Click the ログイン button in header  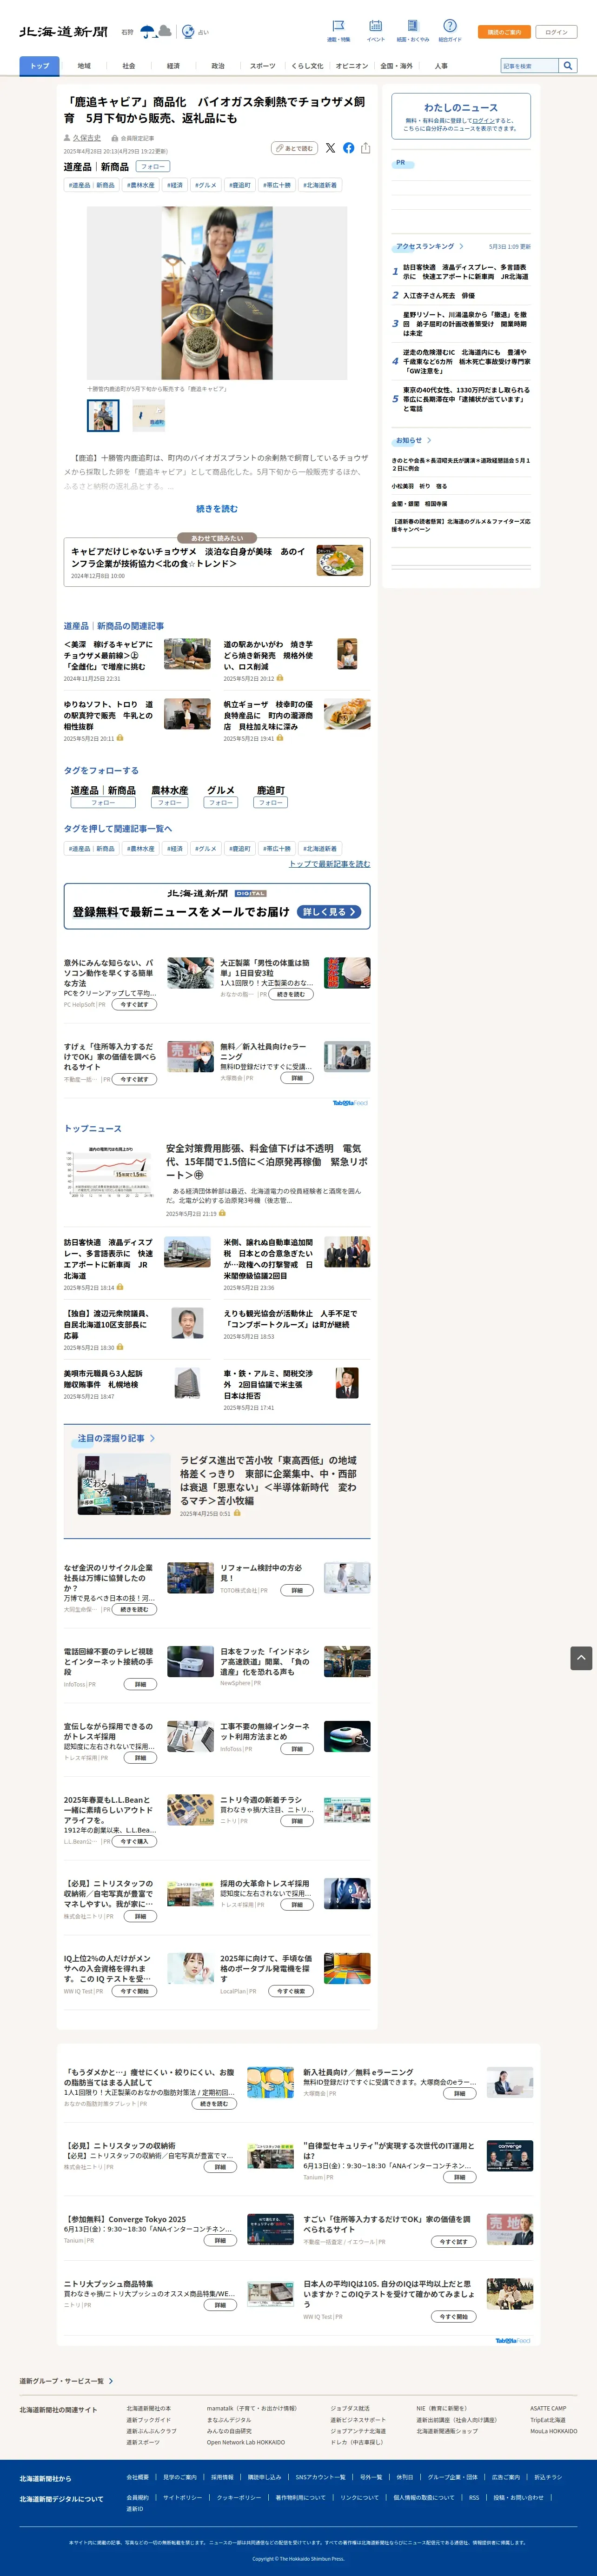click(556, 32)
